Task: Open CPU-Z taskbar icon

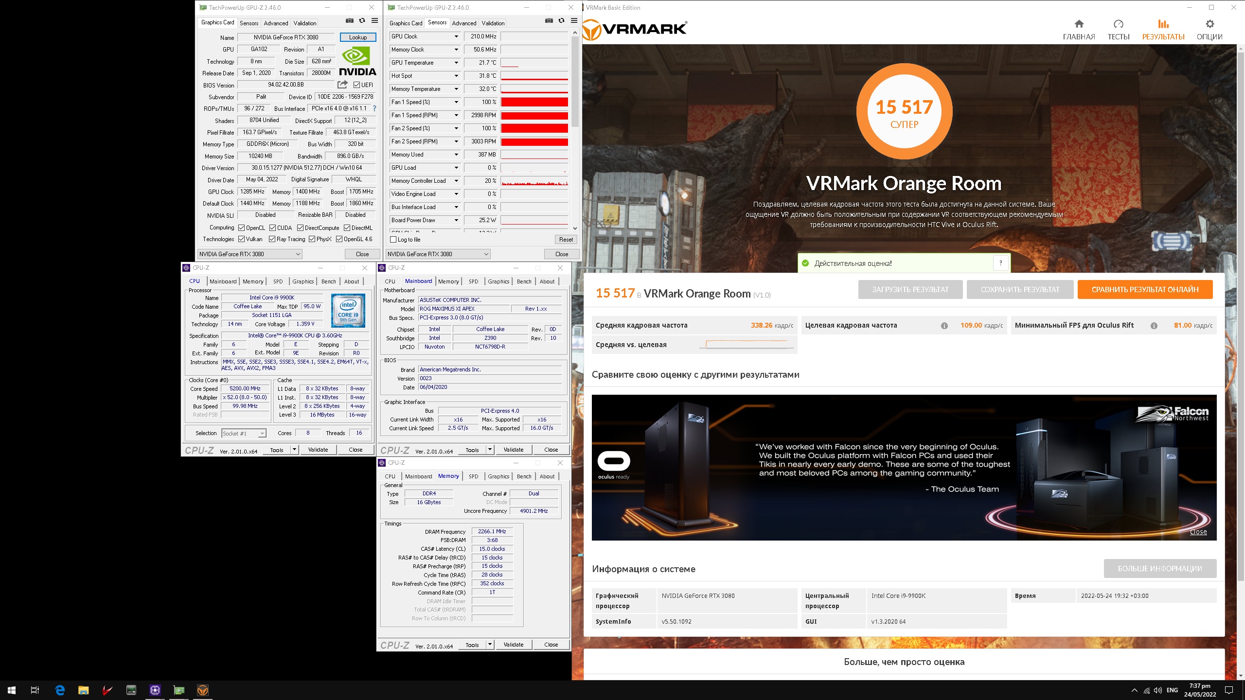Action: (155, 690)
